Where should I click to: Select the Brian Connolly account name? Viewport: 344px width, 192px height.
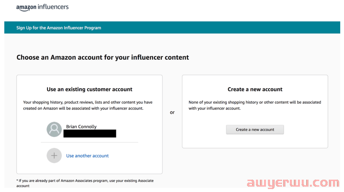(x=81, y=127)
